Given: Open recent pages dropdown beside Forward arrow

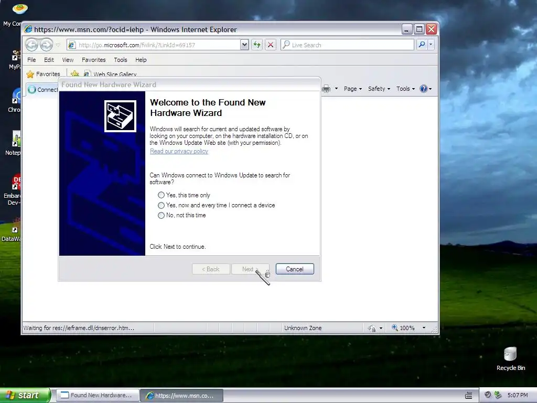Looking at the screenshot, I should point(58,45).
